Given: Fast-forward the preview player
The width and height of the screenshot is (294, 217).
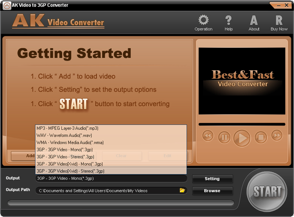Looking at the screenshot, I should [x=277, y=135].
